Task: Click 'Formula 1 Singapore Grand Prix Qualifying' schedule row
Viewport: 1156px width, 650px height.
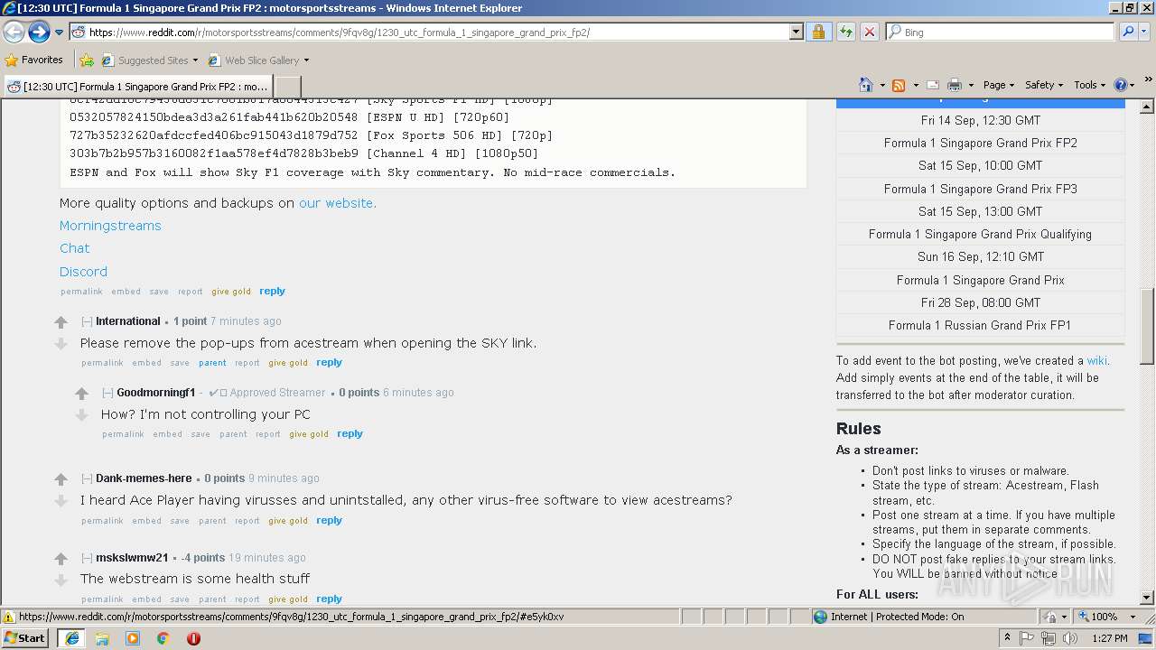Action: tap(980, 235)
